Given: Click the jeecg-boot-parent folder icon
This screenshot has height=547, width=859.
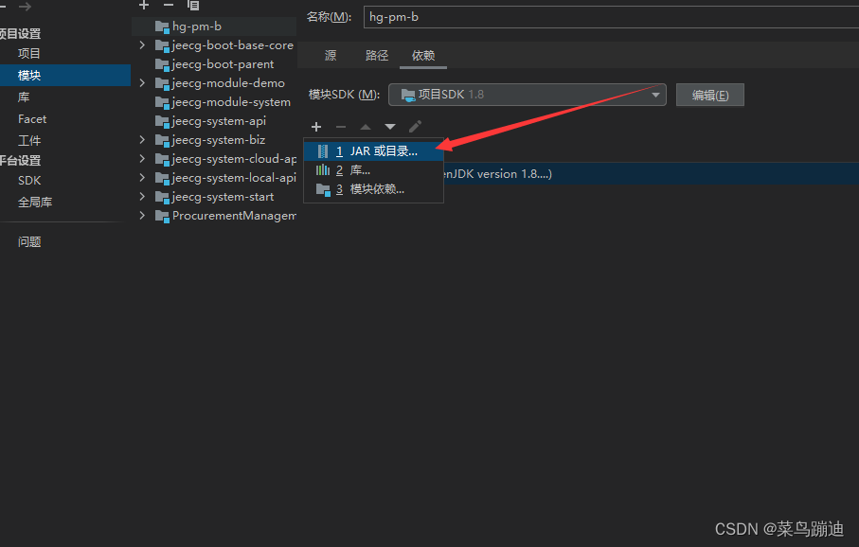Looking at the screenshot, I should coord(162,64).
